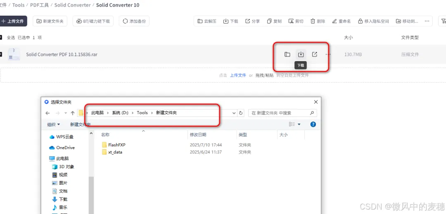Select 视频 in the navigation pane
The height and width of the screenshot is (214, 446).
(60, 175)
